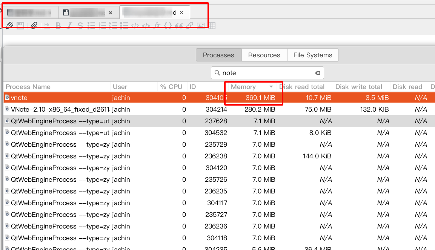The image size is (435, 250).
Task: Select QtWebEngineProcess row with ID 304118
Action: tap(219, 238)
